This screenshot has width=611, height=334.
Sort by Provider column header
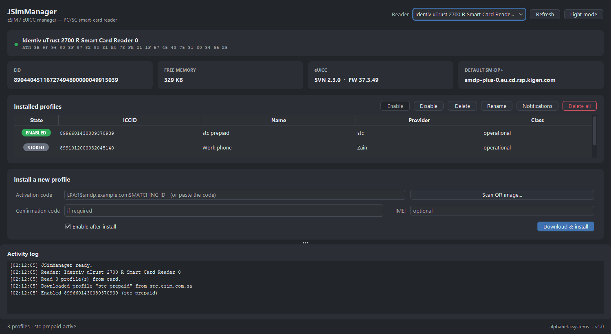click(x=419, y=120)
